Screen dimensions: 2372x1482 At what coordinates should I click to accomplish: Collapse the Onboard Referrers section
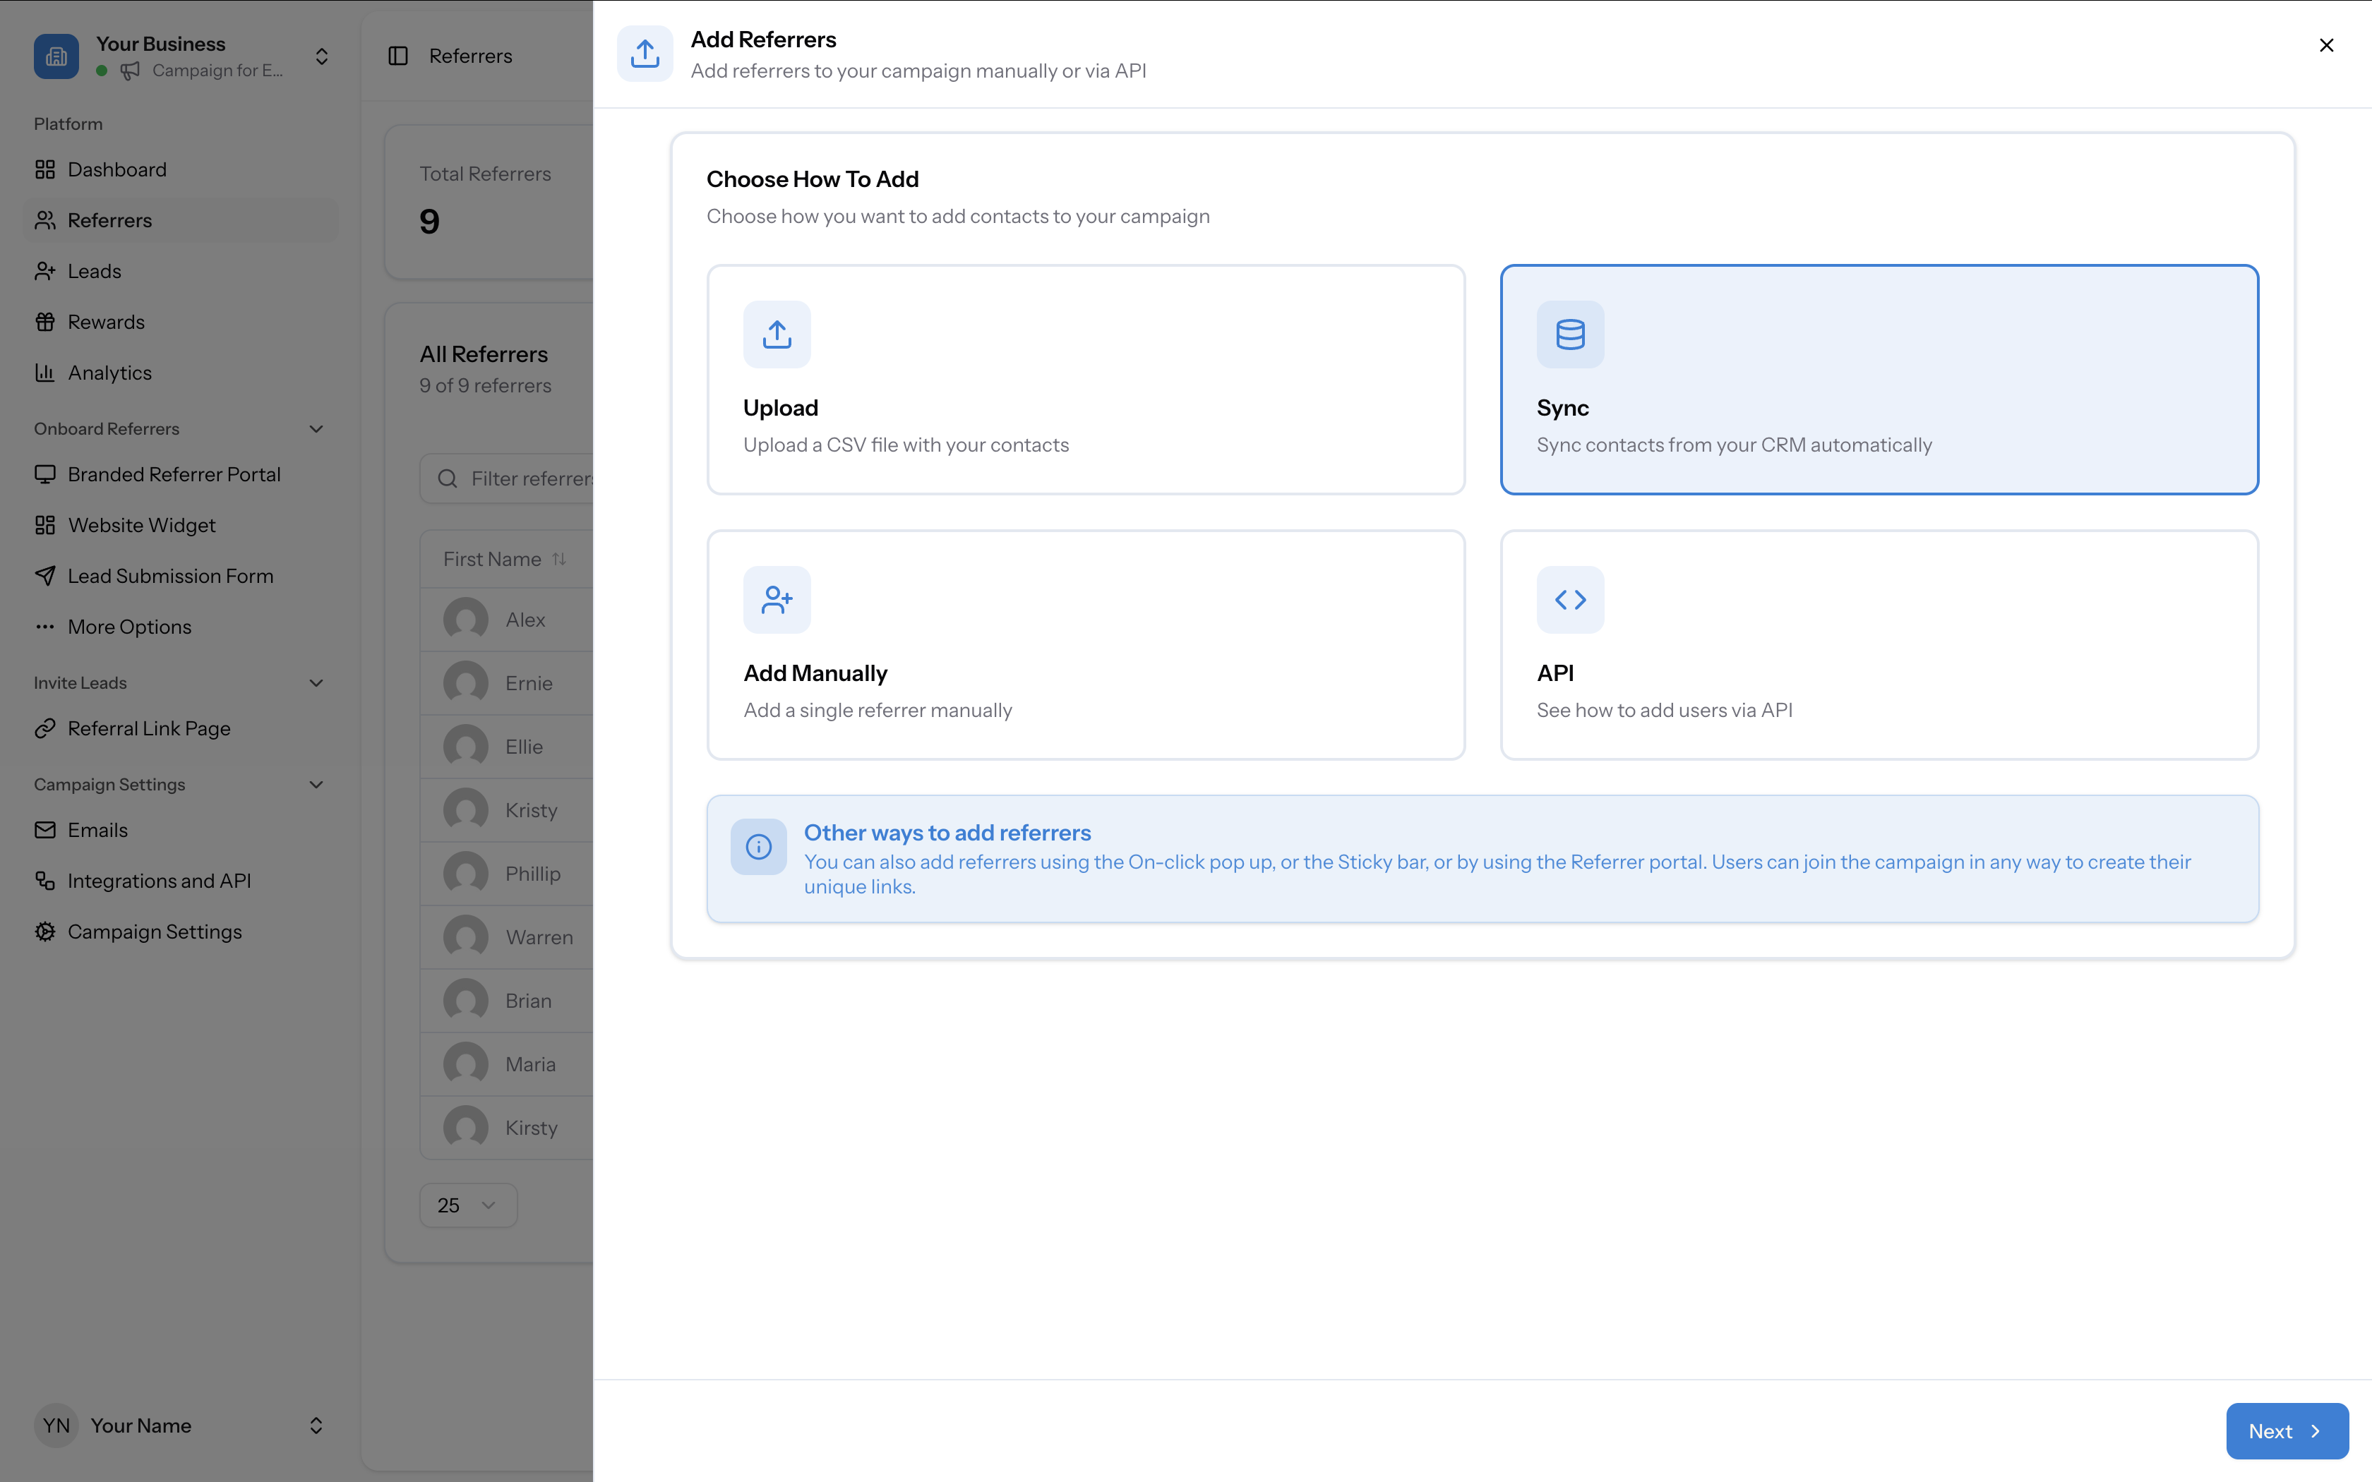click(x=315, y=428)
